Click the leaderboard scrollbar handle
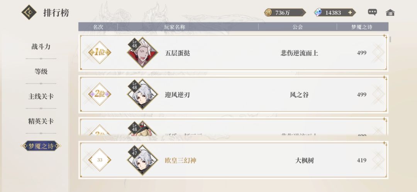This screenshot has width=417, height=192. (x=390, y=40)
